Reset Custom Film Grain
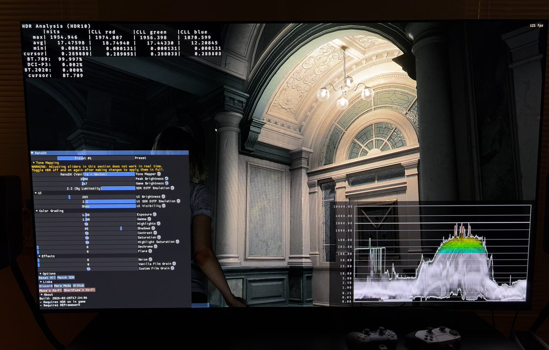The width and height of the screenshot is (549, 350). point(172,269)
